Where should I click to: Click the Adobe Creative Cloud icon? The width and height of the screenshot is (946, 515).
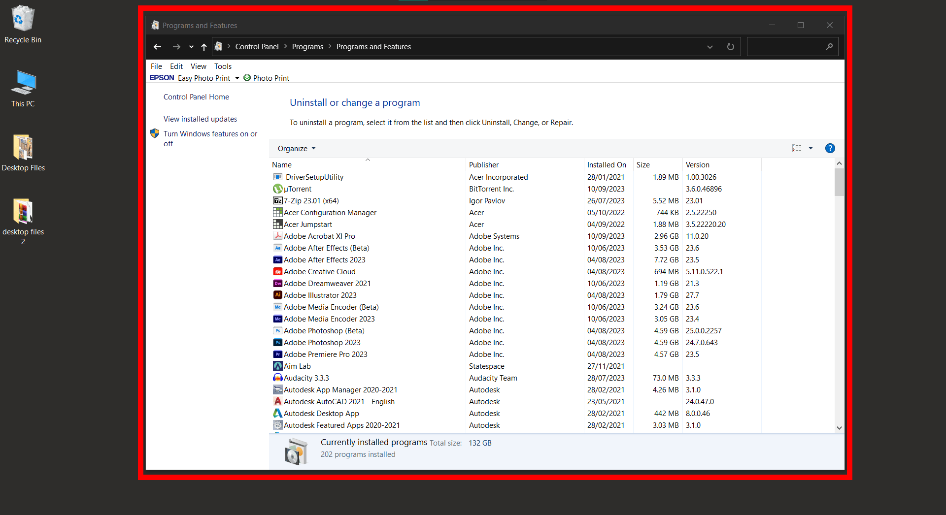pos(278,271)
